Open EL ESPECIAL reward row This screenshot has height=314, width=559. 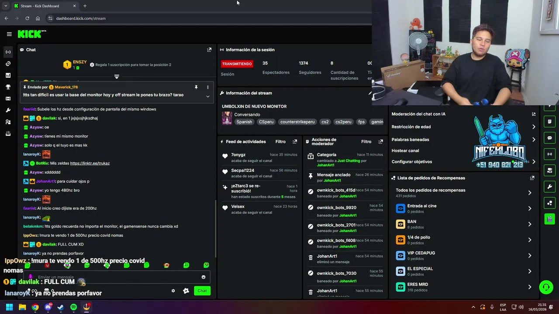[x=464, y=271]
